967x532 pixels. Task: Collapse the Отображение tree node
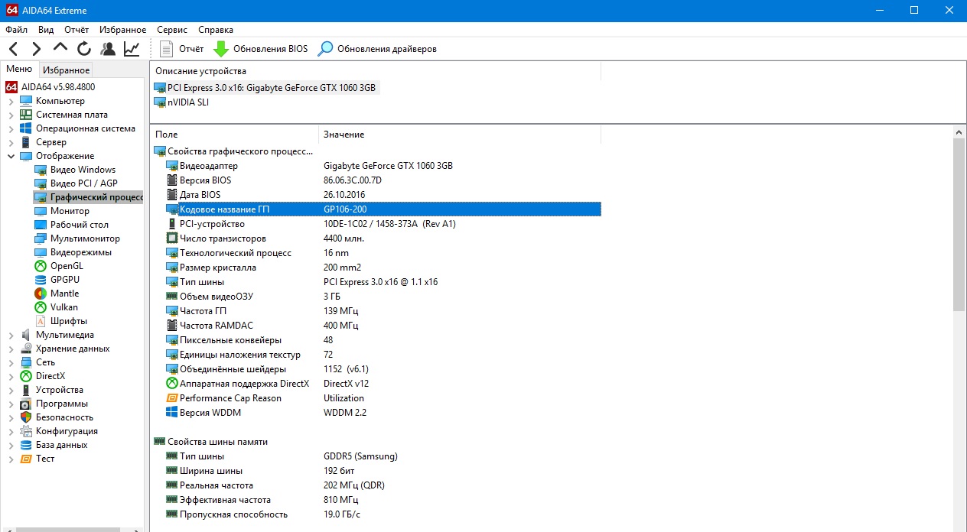tap(11, 156)
